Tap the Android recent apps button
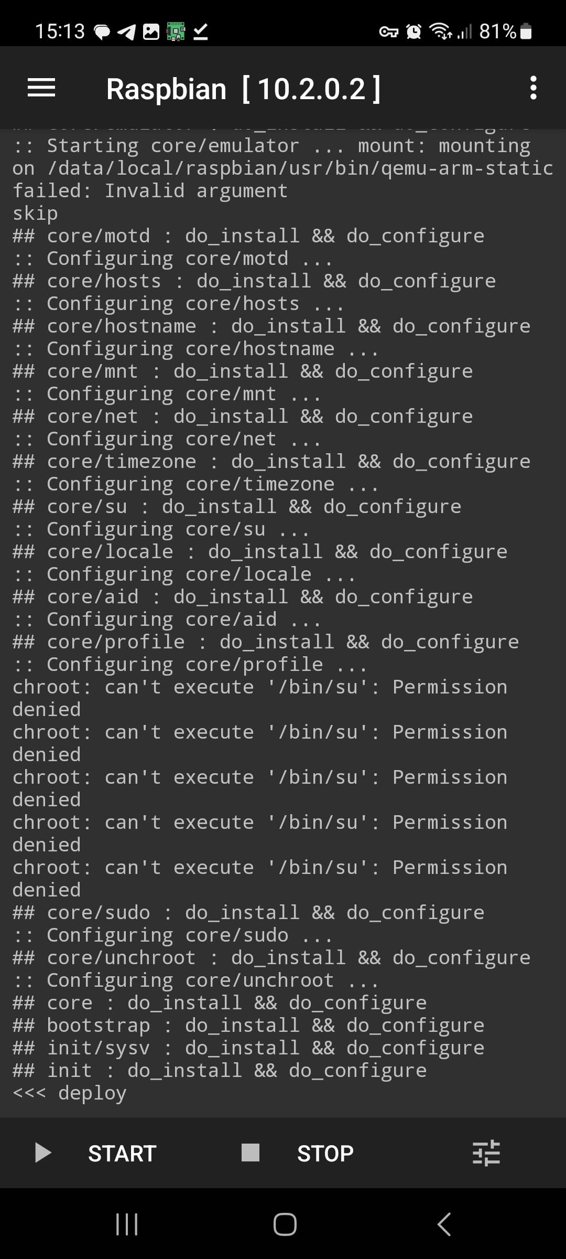Viewport: 566px width, 1259px height. 127,1224
